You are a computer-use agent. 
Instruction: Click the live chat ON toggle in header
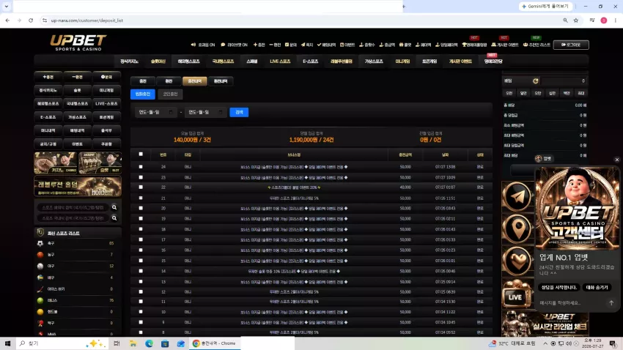tap(234, 45)
